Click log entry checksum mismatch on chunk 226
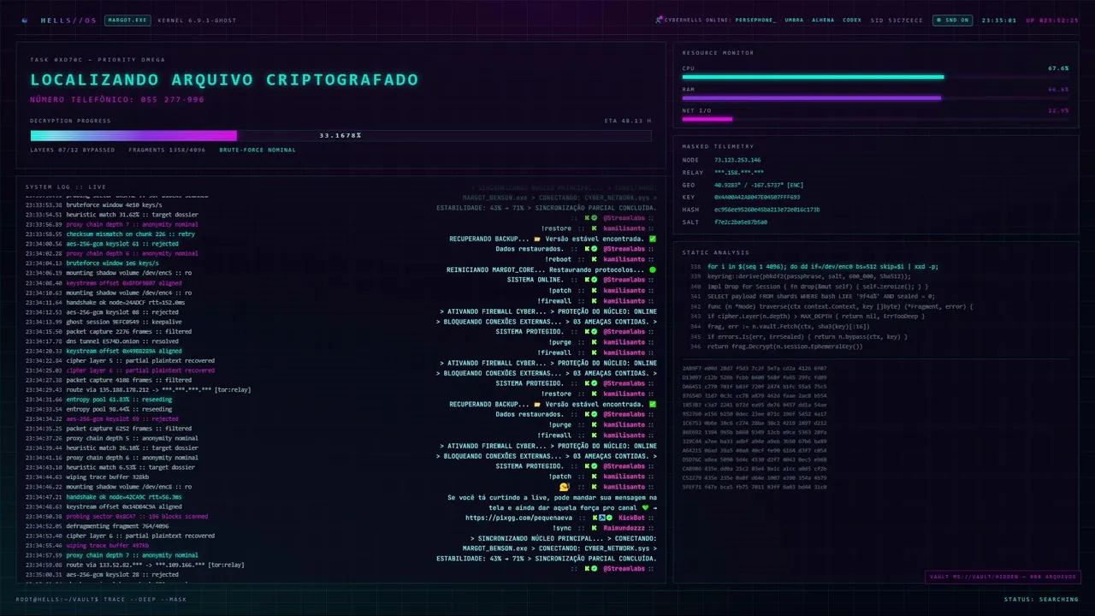This screenshot has width=1095, height=616. point(110,234)
